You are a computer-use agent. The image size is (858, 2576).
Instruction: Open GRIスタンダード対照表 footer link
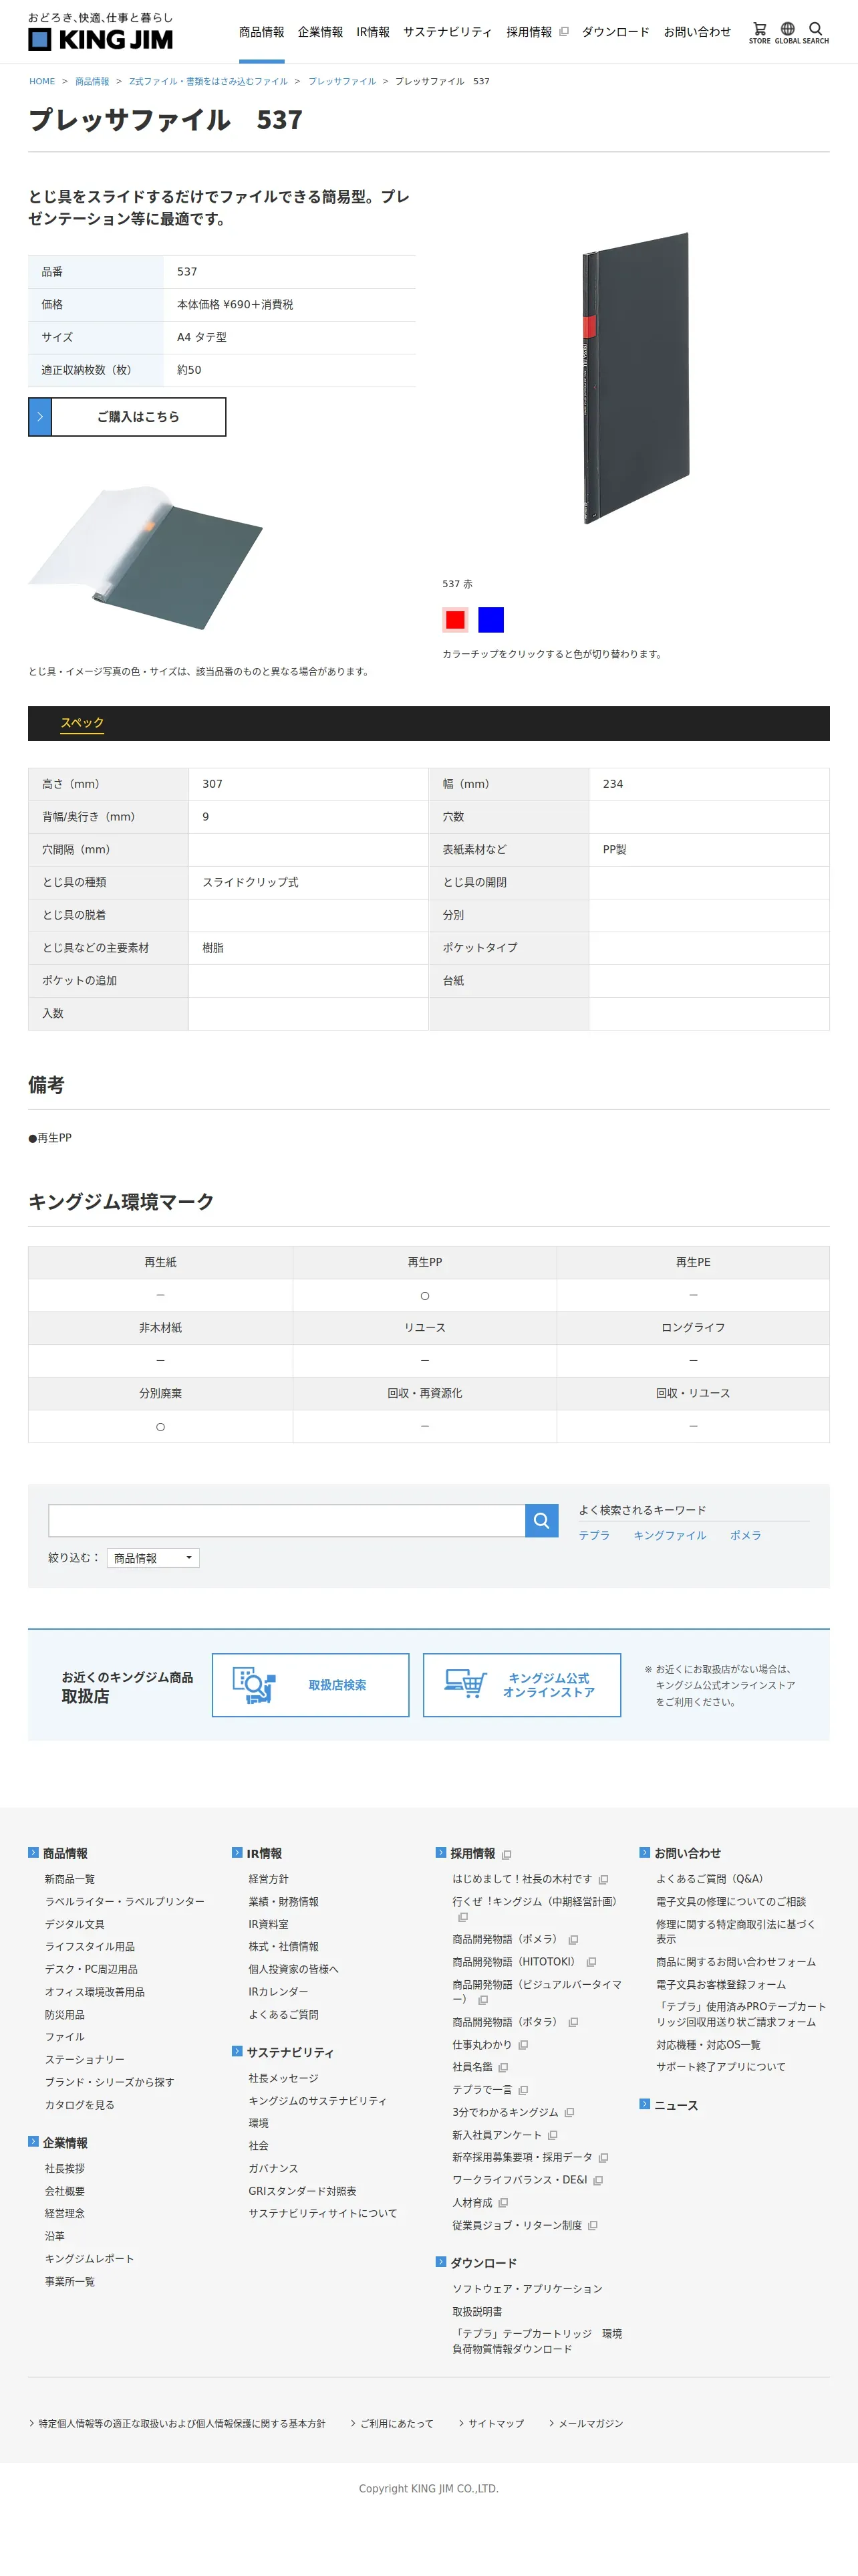point(301,2191)
